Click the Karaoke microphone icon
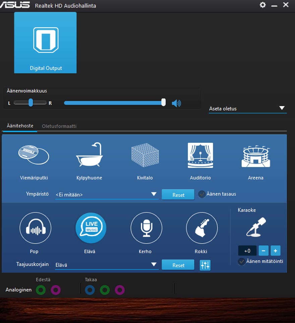This screenshot has height=323, width=295. 256,227
